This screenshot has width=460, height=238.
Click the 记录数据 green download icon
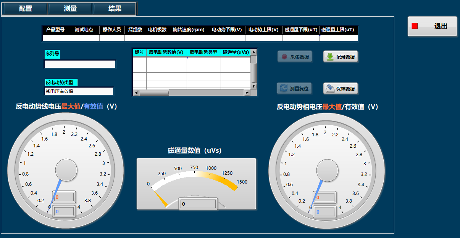pos(329,57)
